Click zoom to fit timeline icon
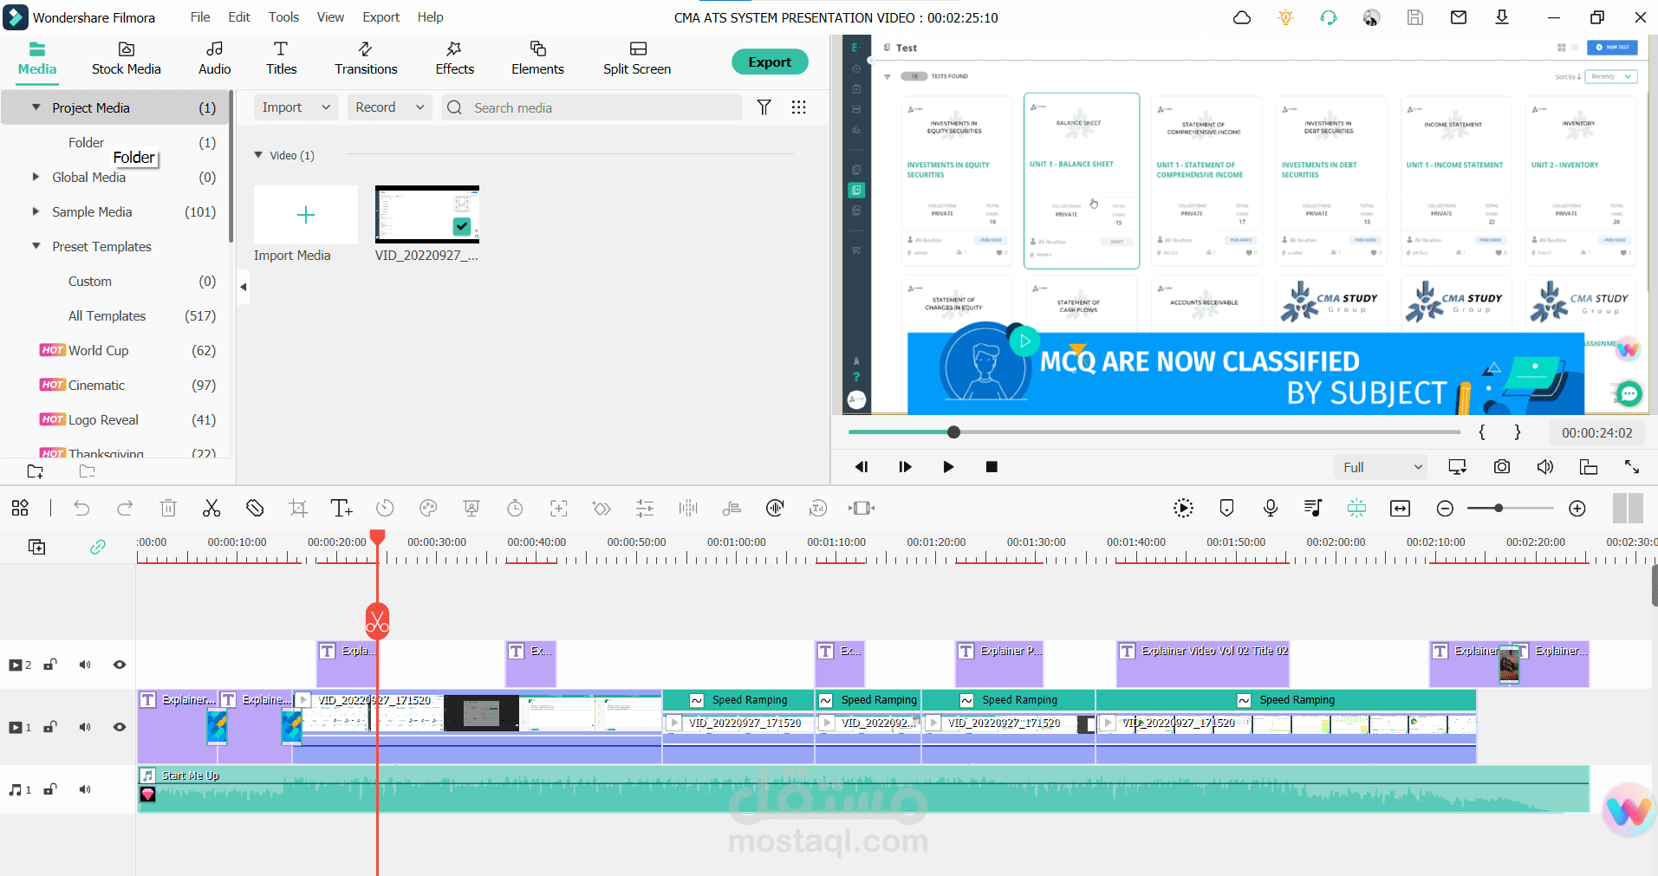Image resolution: width=1658 pixels, height=876 pixels. pyautogui.click(x=1401, y=509)
